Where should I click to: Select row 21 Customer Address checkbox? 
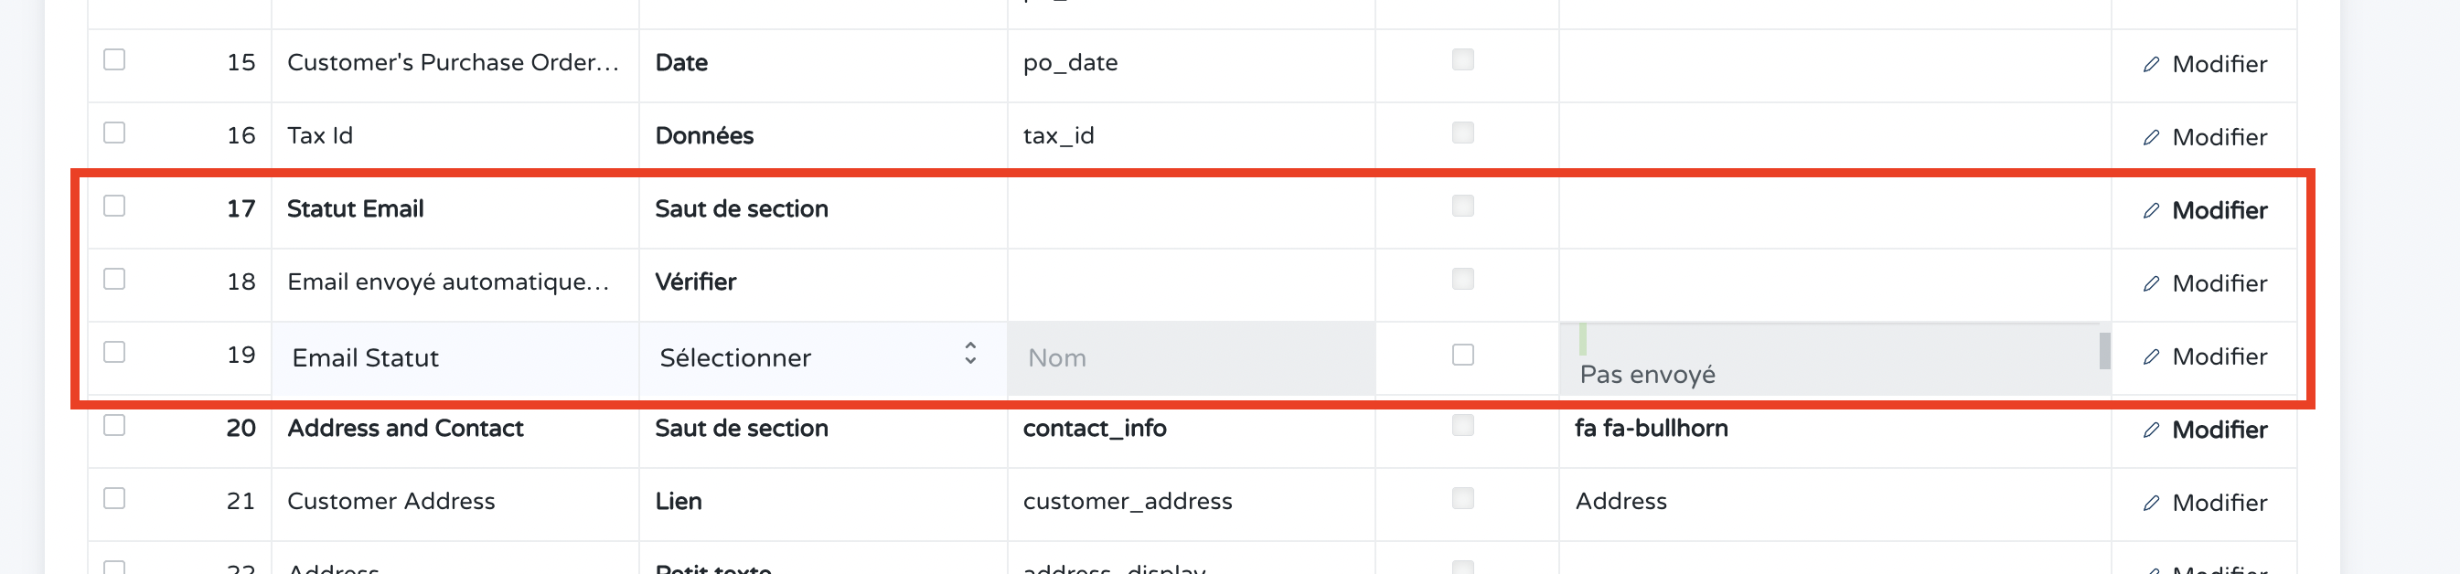114,498
